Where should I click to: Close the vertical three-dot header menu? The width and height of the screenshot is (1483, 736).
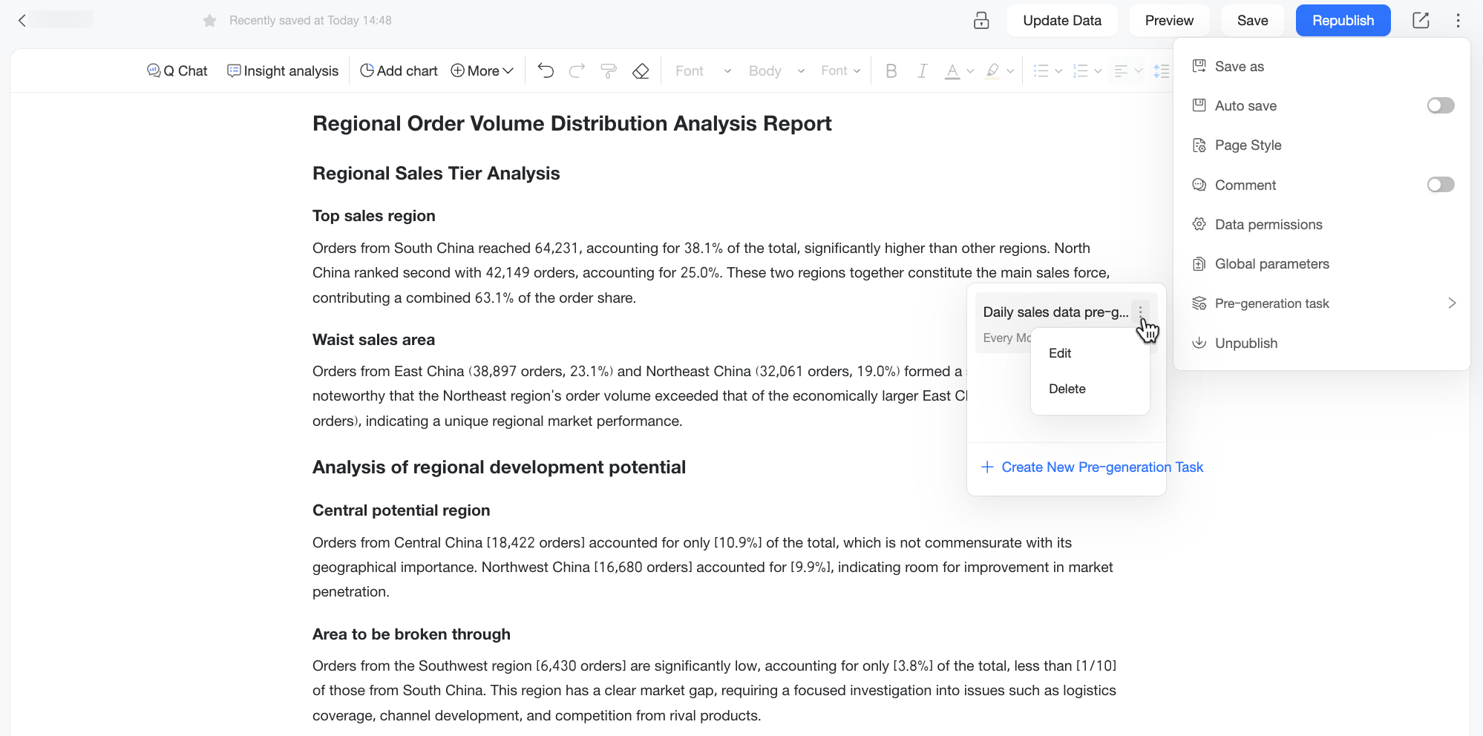(1458, 21)
